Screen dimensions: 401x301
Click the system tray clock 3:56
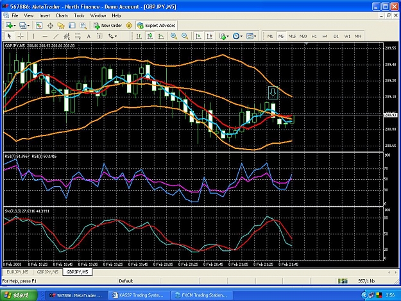click(390, 295)
